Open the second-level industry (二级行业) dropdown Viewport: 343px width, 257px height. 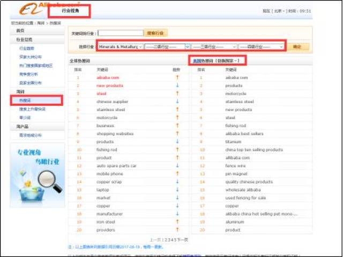167,46
